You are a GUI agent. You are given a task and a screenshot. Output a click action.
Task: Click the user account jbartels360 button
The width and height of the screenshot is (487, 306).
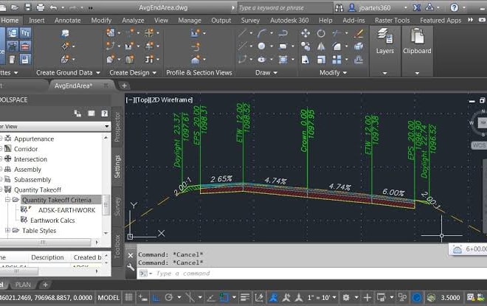(375, 7)
